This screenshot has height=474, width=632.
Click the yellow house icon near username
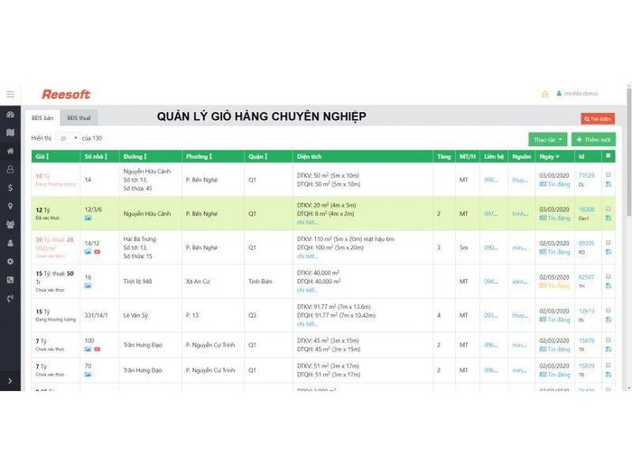[x=545, y=94]
